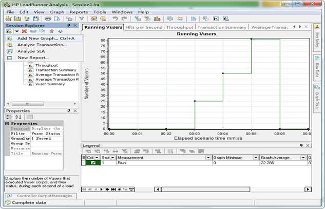
Task: Click the Analyze Transaction magnifier icon in toolbar
Action: [x=103, y=18]
